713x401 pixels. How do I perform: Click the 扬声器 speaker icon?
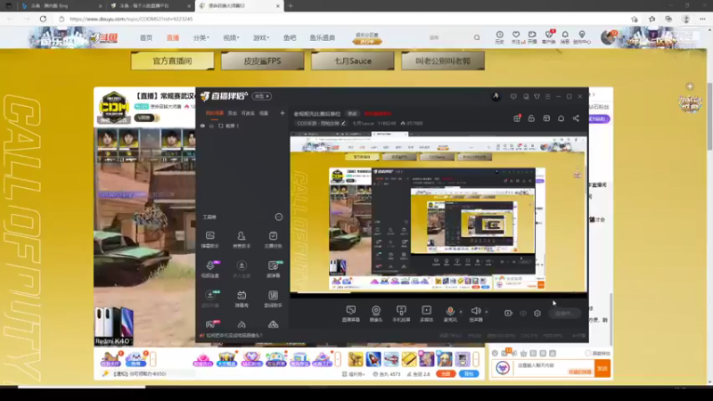pyautogui.click(x=476, y=311)
